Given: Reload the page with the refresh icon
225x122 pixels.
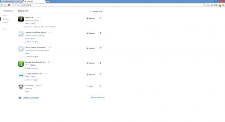Looking at the screenshot, I should pyautogui.click(x=9, y=5).
